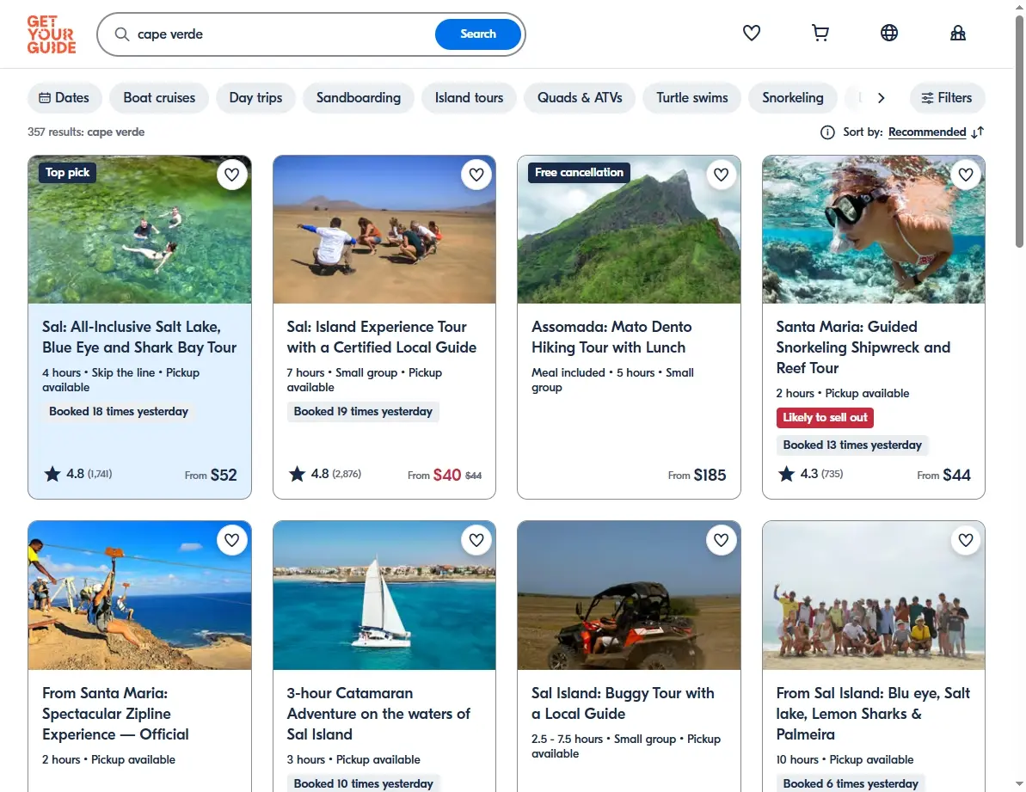Select the Sandboarding chip
The height and width of the screenshot is (792, 1026).
click(x=359, y=98)
